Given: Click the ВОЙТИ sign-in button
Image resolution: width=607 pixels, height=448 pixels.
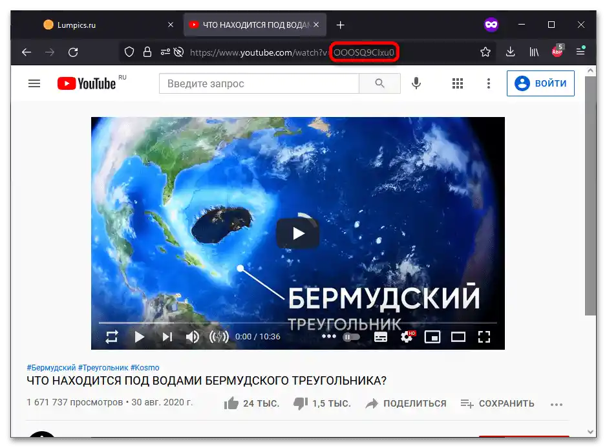Looking at the screenshot, I should coord(540,83).
